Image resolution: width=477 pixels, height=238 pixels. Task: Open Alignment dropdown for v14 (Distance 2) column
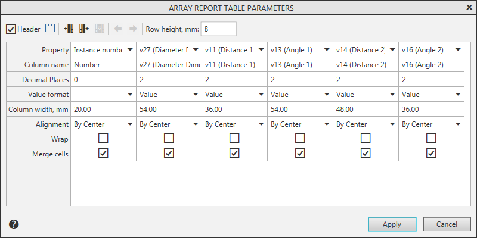(392, 124)
